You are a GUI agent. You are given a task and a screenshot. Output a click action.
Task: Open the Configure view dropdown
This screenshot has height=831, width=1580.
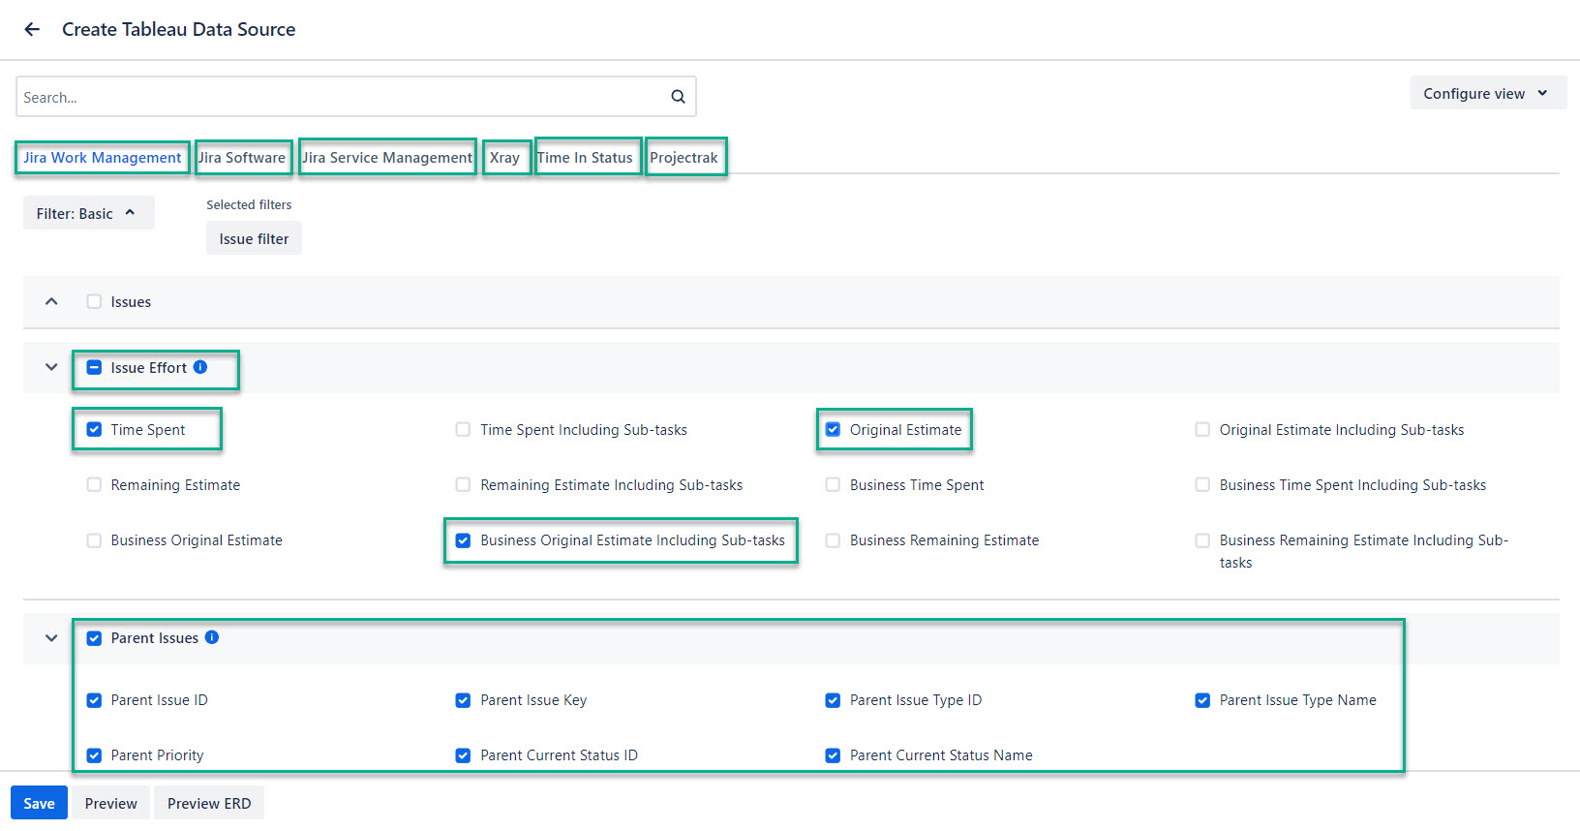[1486, 94]
